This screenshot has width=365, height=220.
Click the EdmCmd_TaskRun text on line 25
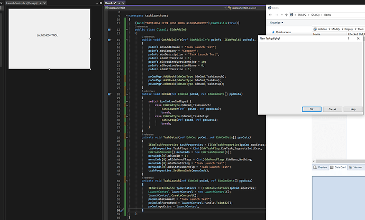tap(208, 80)
